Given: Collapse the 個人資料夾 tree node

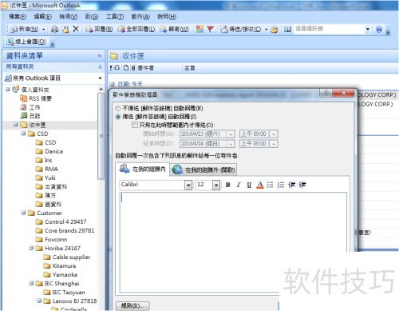Looking at the screenshot, I should [7, 90].
